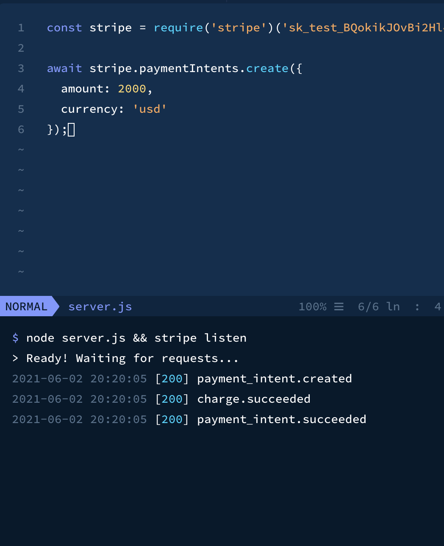Click the payment_intent.created log entry
The image size is (444, 546).
click(275, 379)
